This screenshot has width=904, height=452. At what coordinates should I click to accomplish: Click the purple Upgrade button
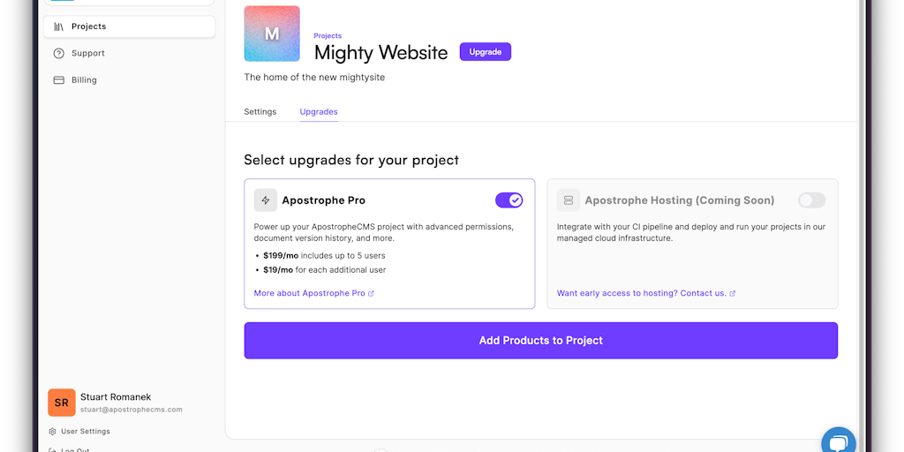pos(486,52)
